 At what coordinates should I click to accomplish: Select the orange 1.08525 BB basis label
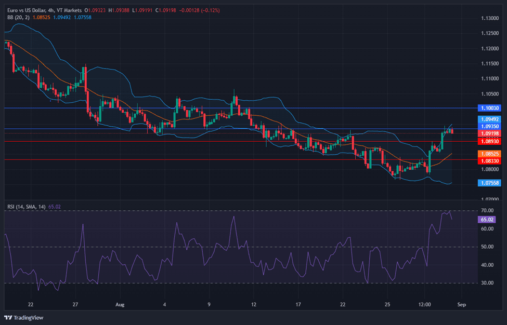489,154
